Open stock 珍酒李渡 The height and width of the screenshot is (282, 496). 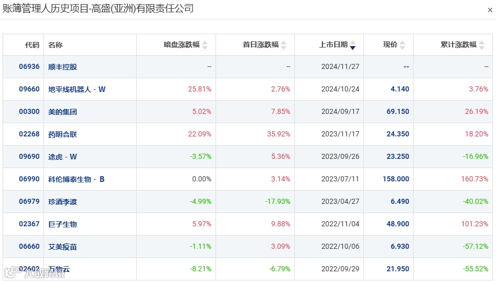pyautogui.click(x=62, y=202)
